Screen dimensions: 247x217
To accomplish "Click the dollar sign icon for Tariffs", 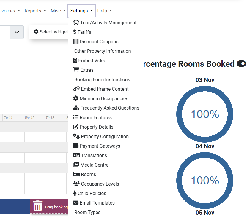I will coord(75,32).
